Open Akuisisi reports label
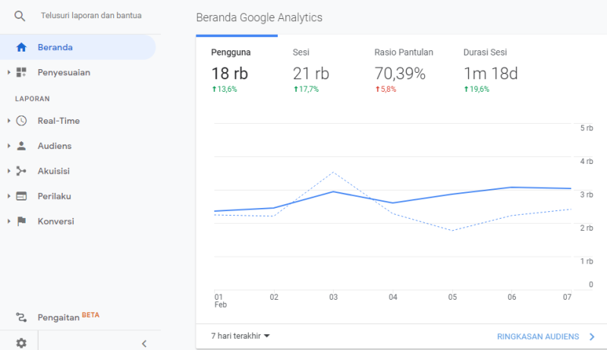Image resolution: width=607 pixels, height=350 pixels. (x=53, y=171)
